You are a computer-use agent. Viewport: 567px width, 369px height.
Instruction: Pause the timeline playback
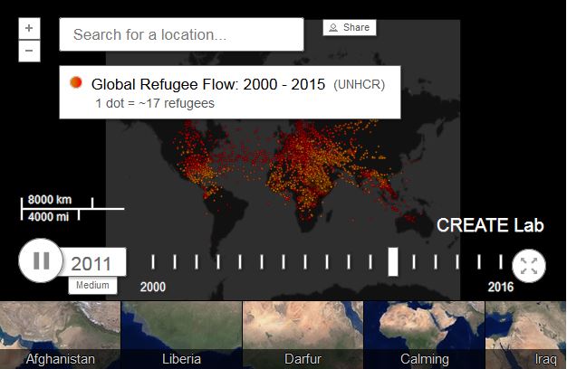[41, 261]
